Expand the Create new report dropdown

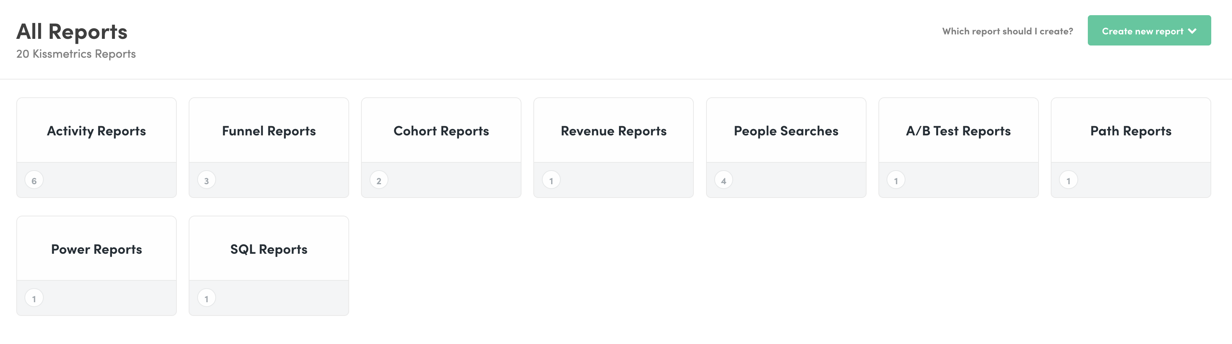click(1149, 31)
